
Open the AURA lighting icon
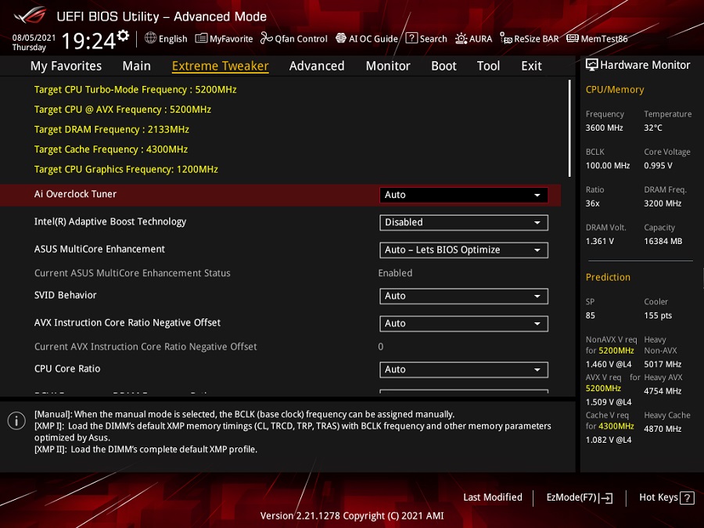tap(461, 38)
